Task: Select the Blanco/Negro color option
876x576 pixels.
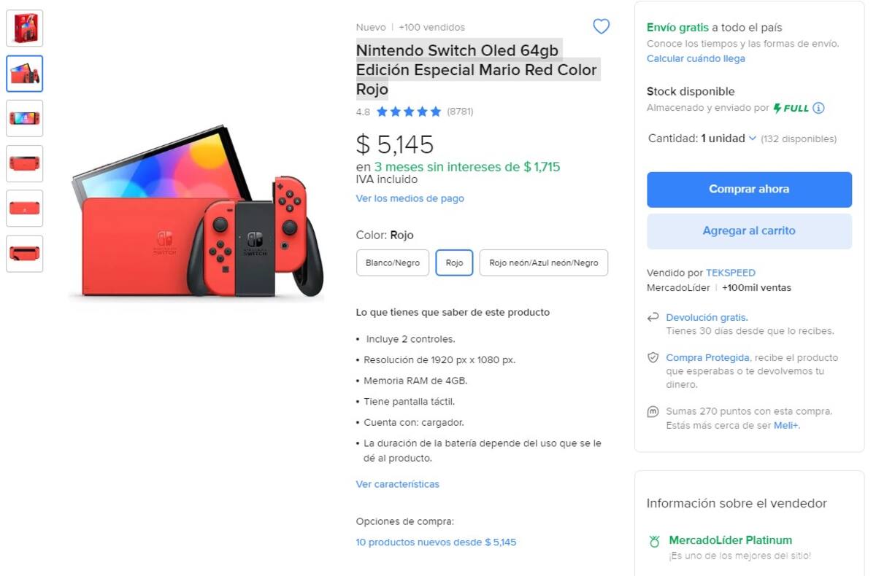Action: (393, 263)
